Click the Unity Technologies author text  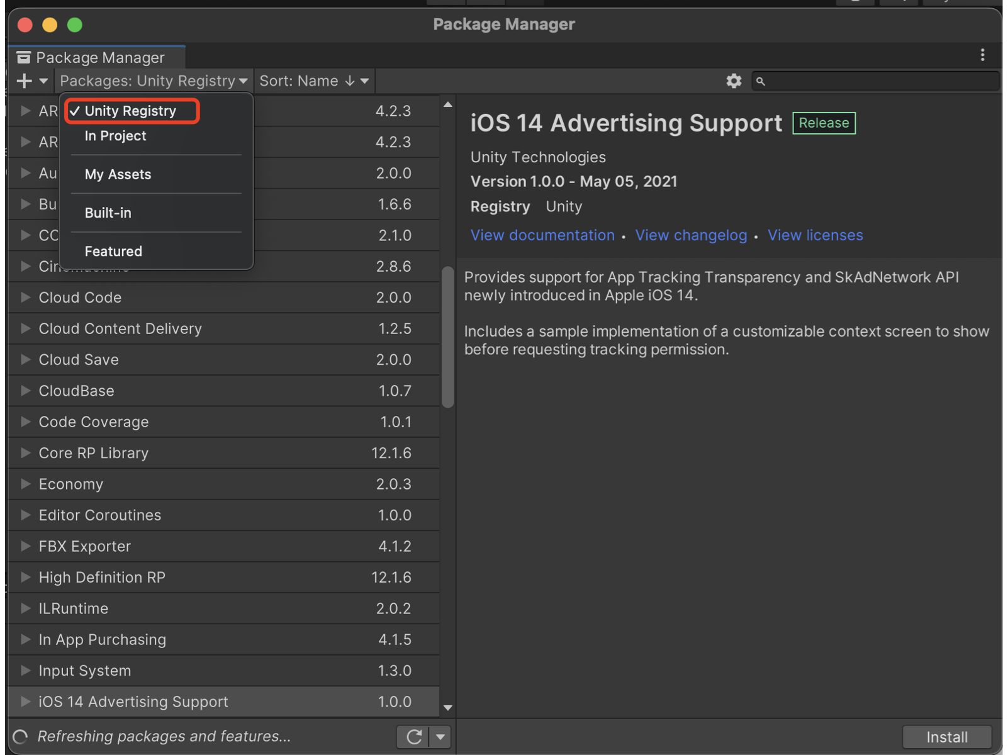click(538, 157)
